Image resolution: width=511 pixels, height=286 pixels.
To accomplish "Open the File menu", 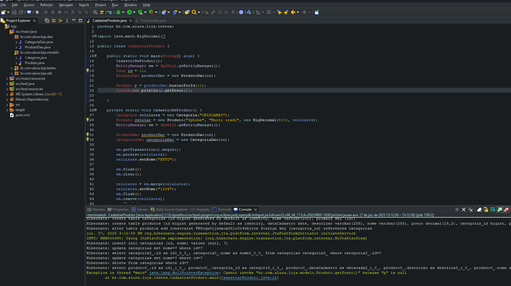I will (x=3, y=5).
